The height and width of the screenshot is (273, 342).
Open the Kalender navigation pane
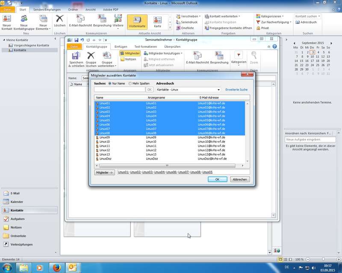point(17,202)
